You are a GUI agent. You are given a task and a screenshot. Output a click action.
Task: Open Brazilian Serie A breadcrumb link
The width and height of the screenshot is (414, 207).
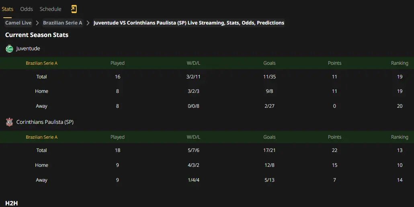pos(63,23)
